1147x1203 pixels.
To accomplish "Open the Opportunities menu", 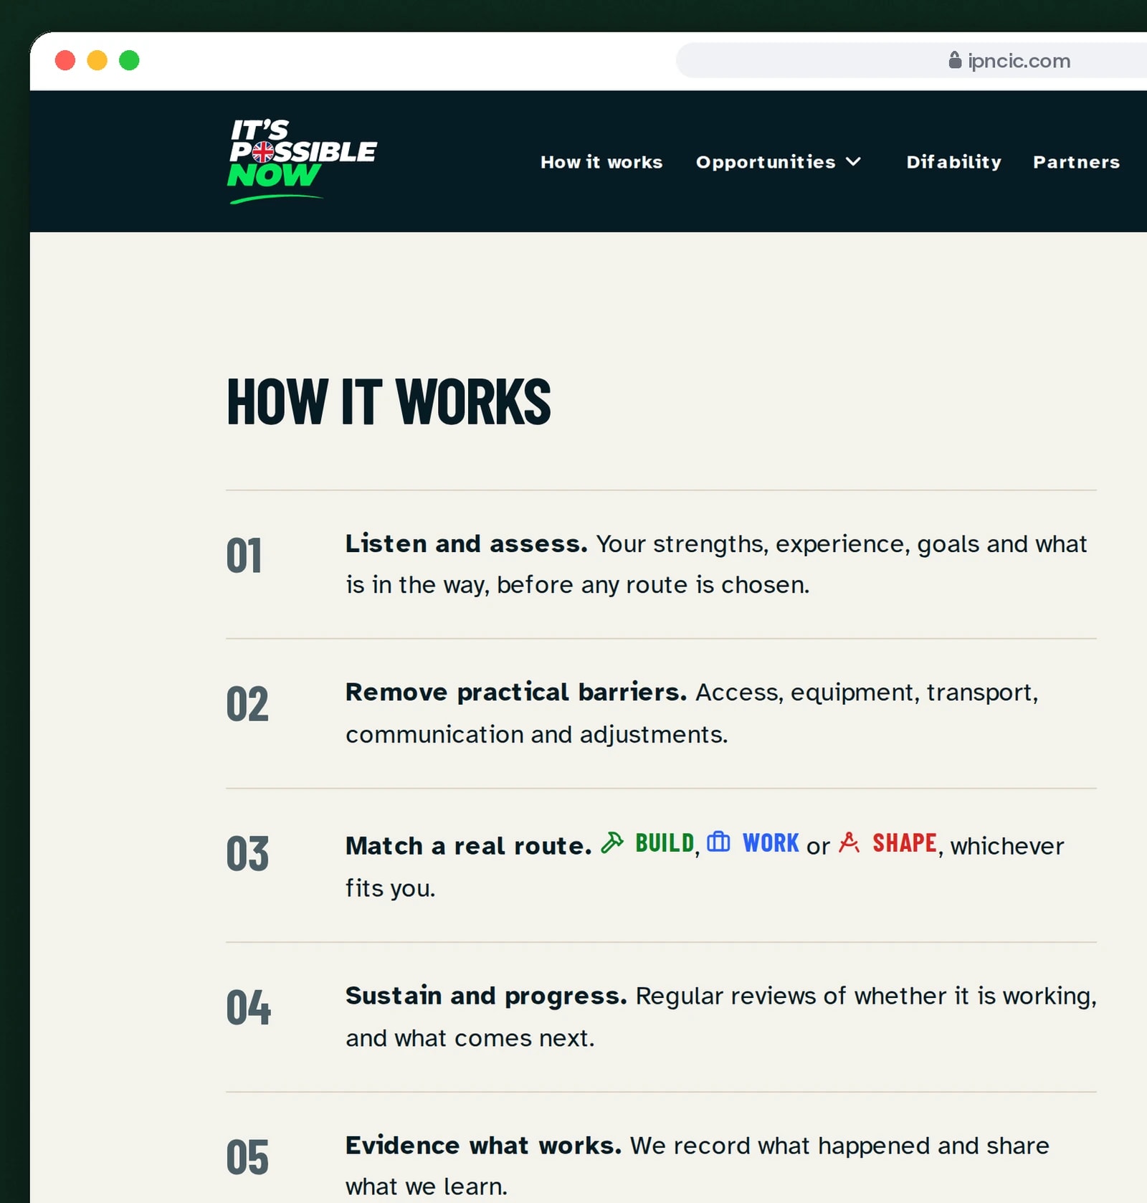I will coord(779,162).
